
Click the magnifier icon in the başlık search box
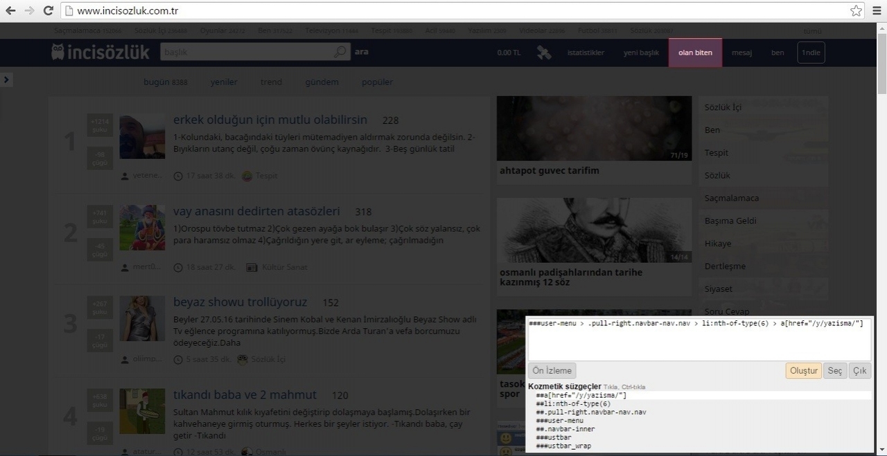click(x=340, y=52)
